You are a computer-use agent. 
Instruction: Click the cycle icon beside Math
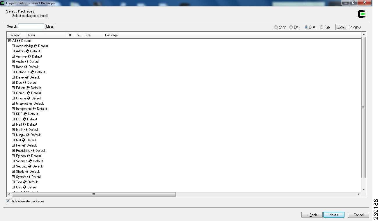click(26, 130)
